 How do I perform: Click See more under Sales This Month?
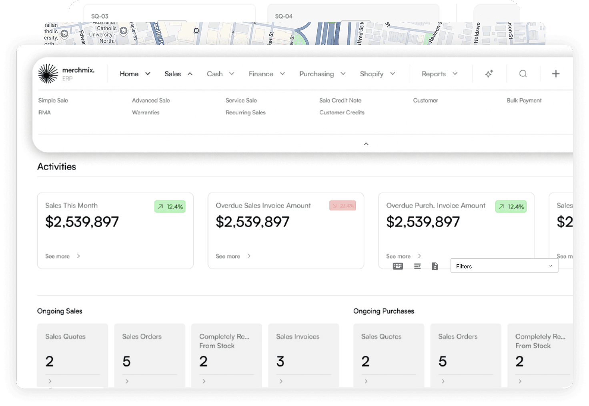coord(62,256)
